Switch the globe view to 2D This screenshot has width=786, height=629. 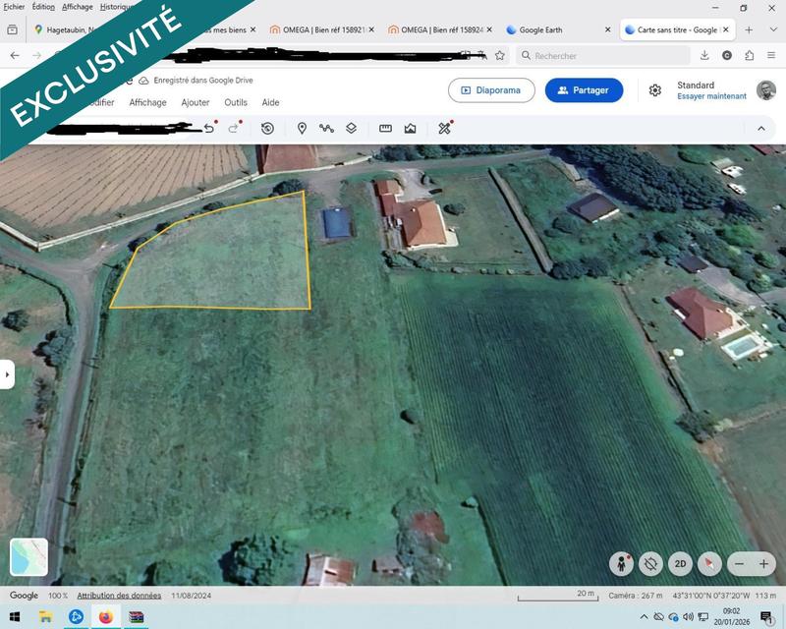pyautogui.click(x=679, y=563)
